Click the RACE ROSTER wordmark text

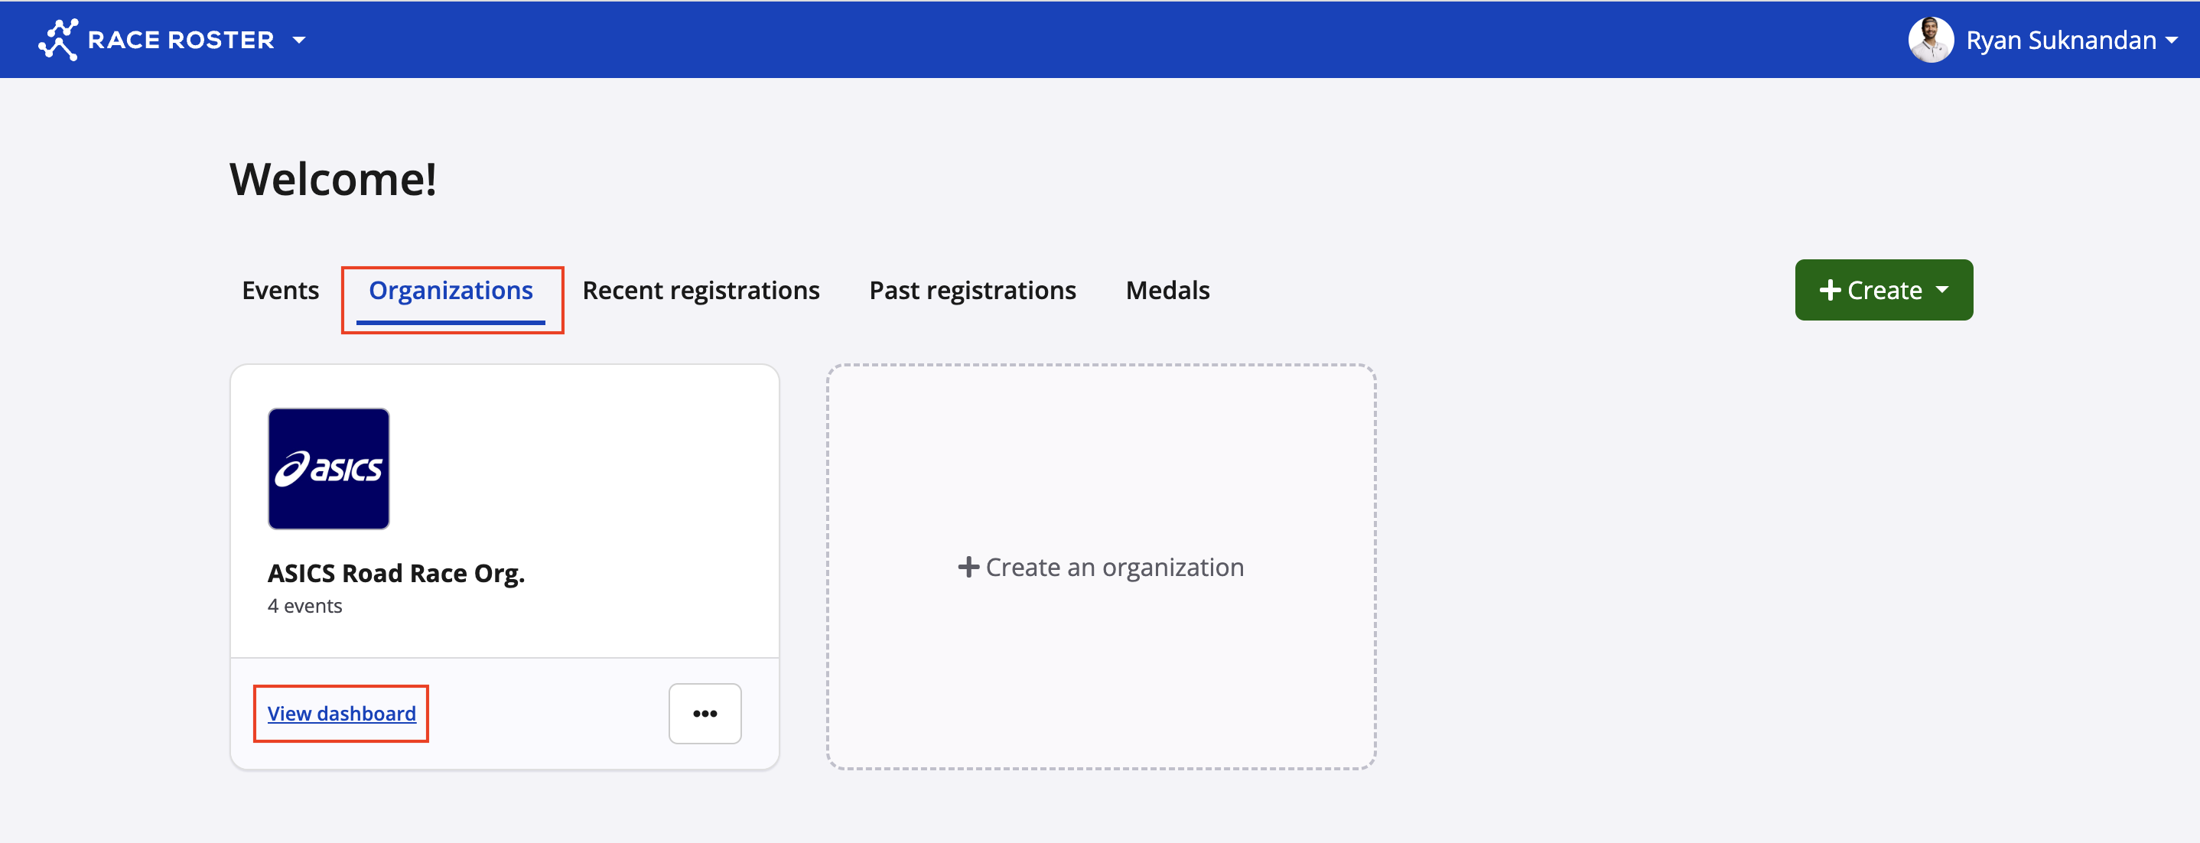(181, 40)
